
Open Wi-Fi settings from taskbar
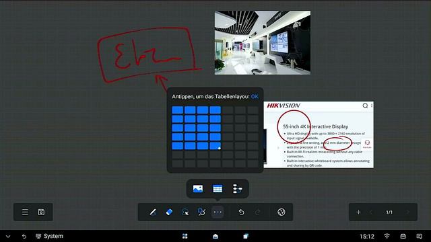[x=387, y=236]
